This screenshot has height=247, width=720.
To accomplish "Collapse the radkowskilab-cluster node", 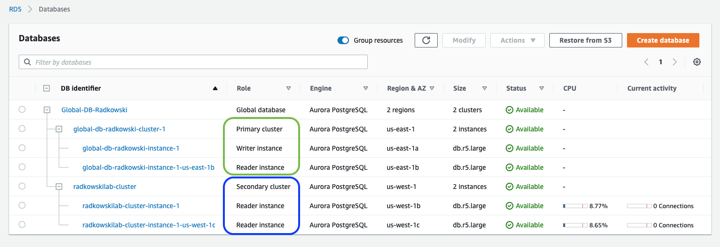I will 59,187.
